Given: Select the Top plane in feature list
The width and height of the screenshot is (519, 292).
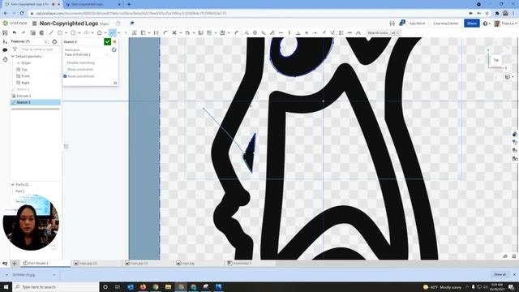Looking at the screenshot, I should point(24,70).
